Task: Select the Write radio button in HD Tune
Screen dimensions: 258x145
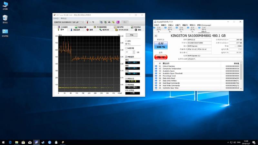Action: point(128,44)
